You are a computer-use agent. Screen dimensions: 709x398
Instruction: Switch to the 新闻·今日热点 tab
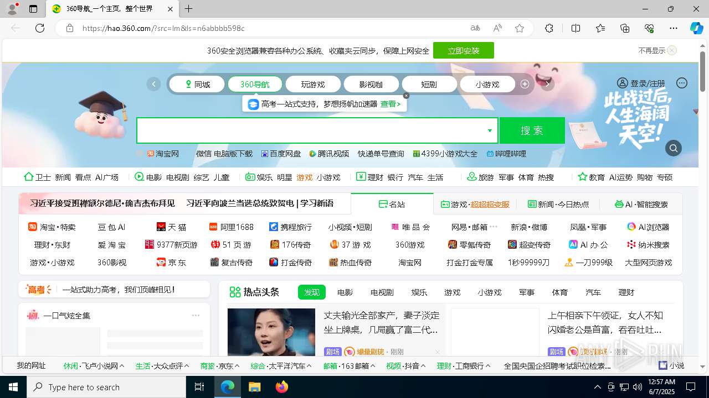[x=558, y=204]
